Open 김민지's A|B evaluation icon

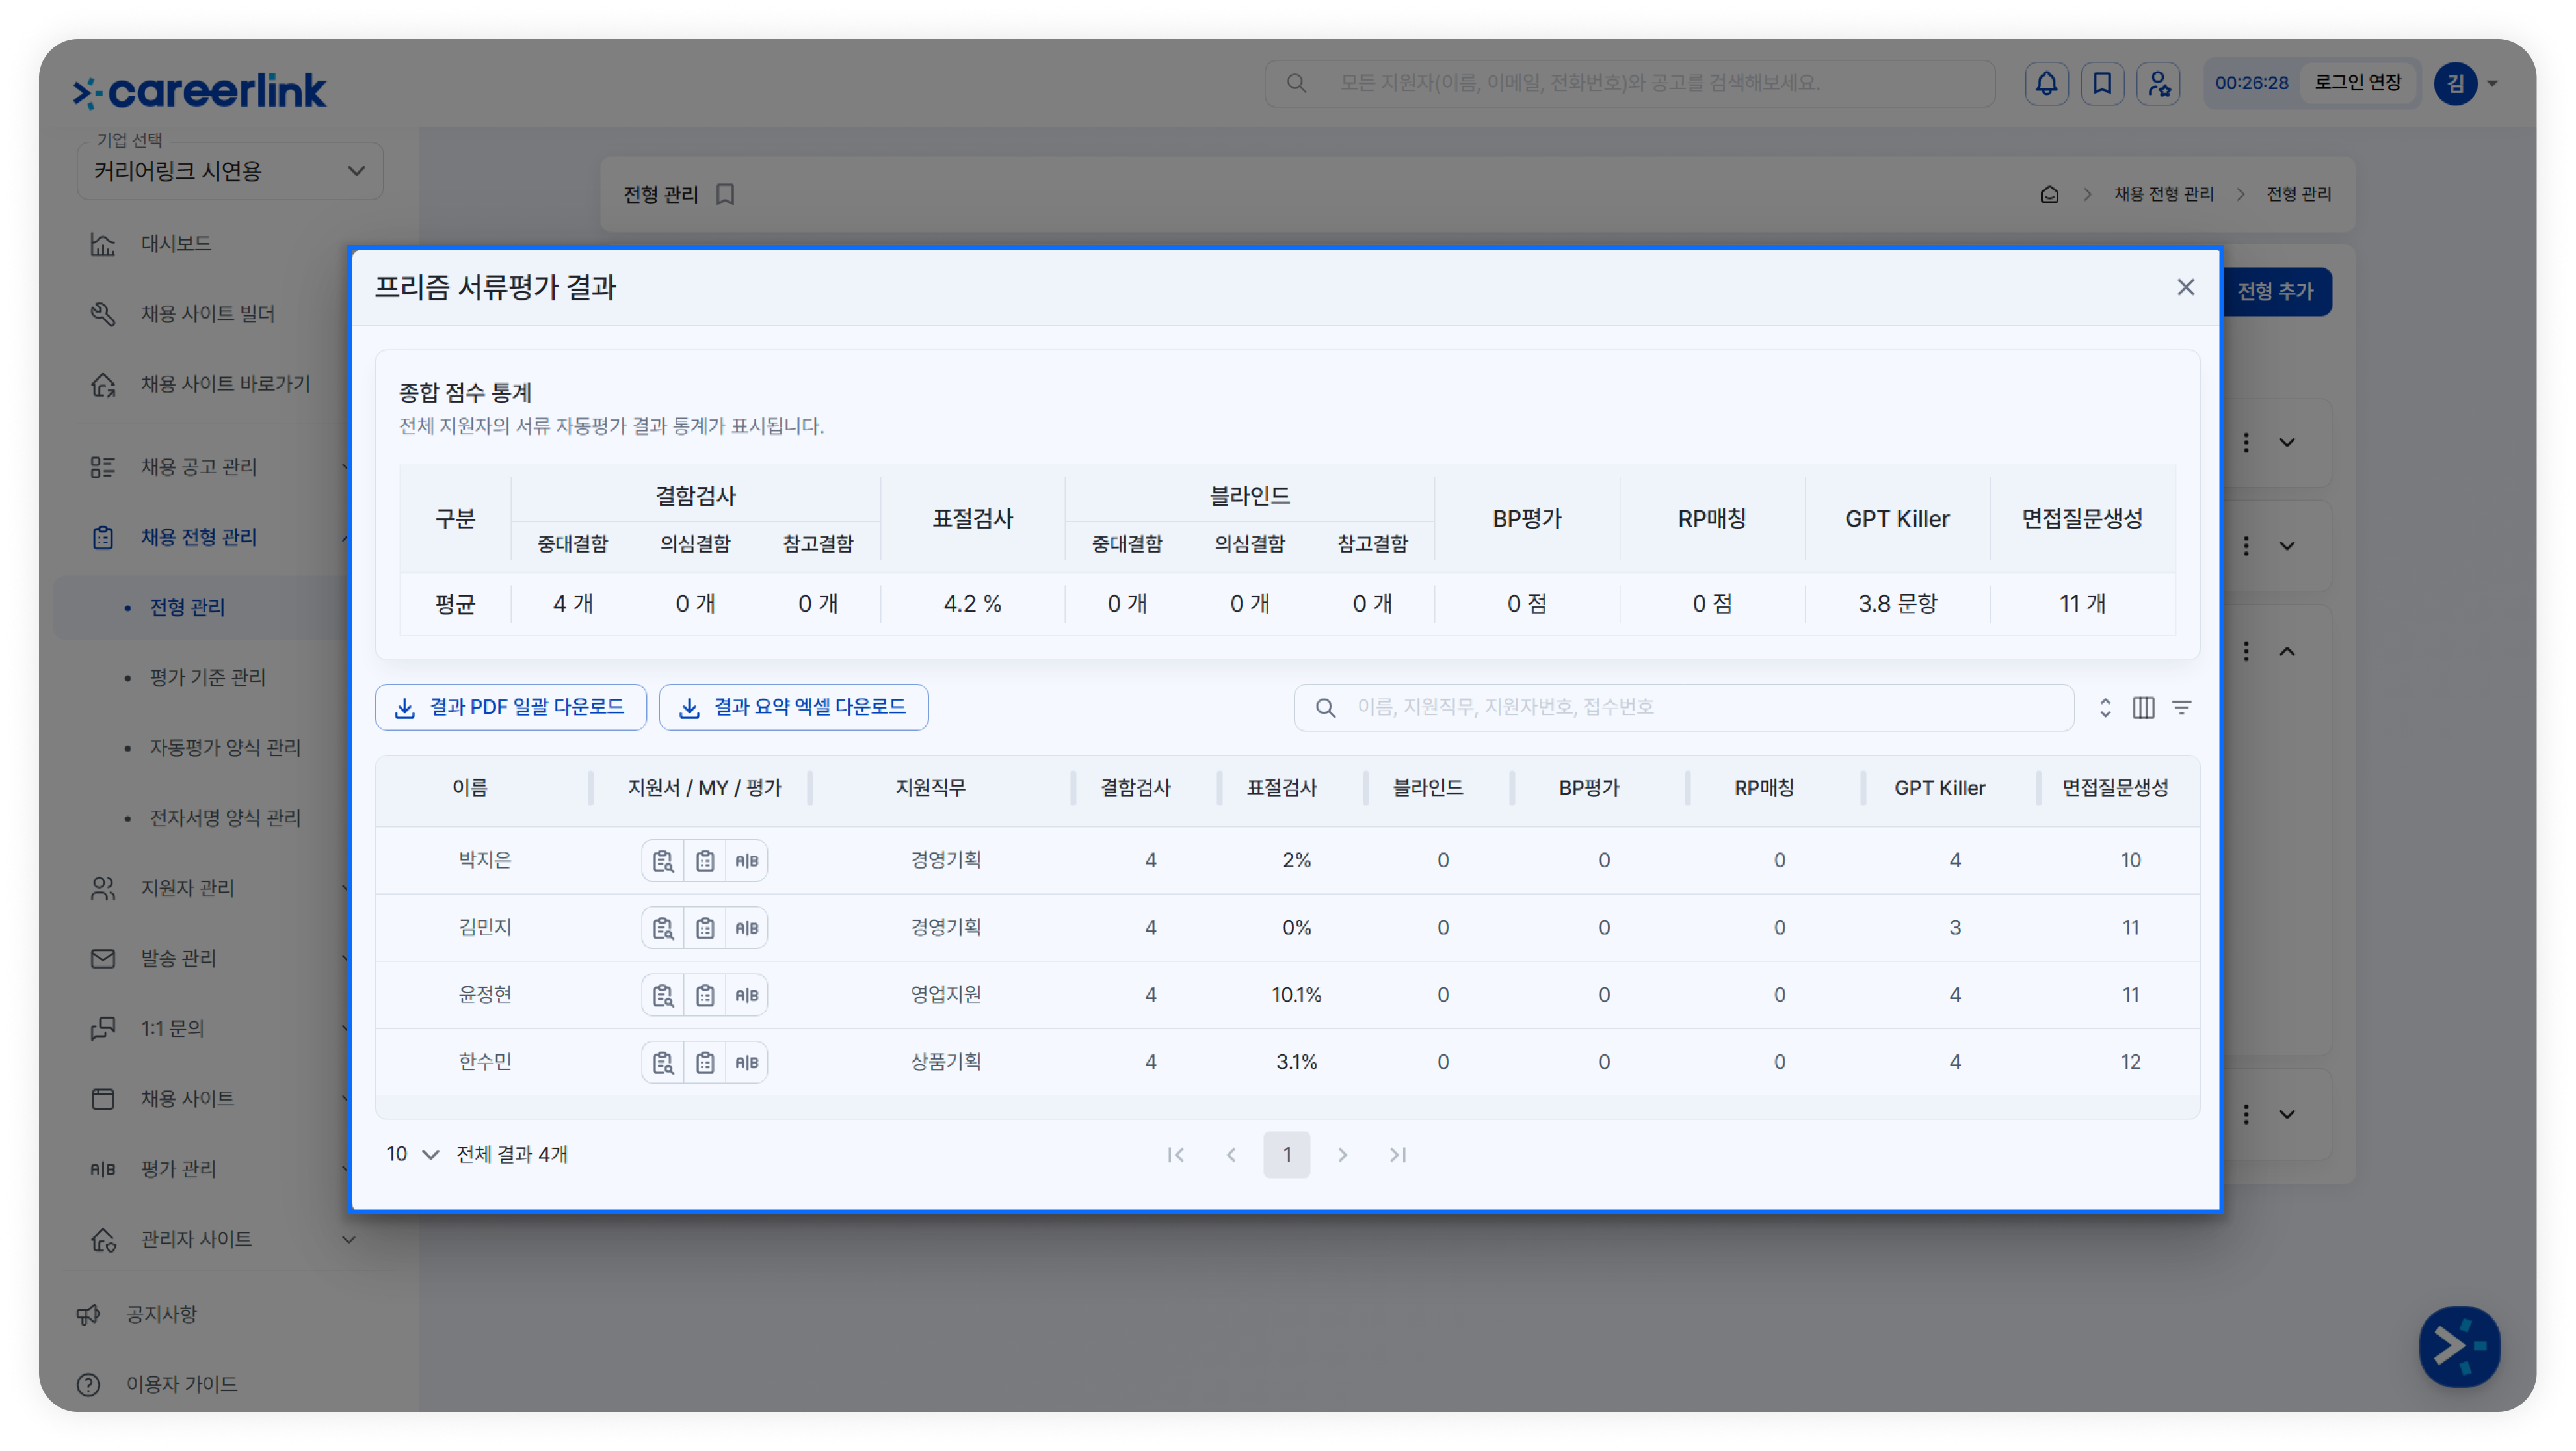pyautogui.click(x=747, y=927)
